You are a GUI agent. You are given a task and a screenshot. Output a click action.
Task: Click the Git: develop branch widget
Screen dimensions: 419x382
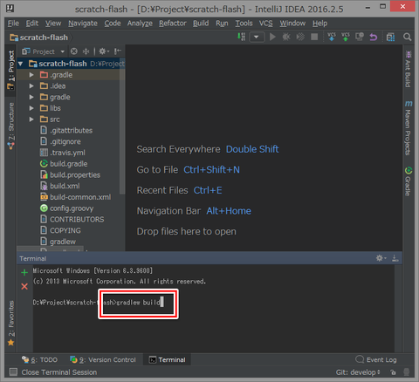(358, 372)
